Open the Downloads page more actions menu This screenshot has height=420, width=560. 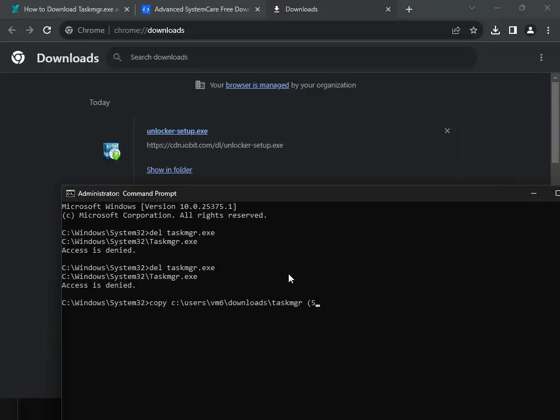pyautogui.click(x=541, y=57)
